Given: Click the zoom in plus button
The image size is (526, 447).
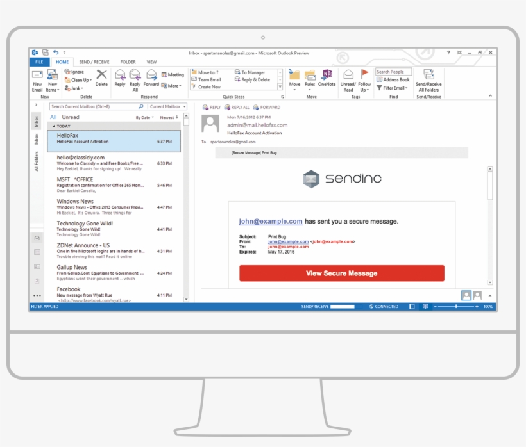Looking at the screenshot, I should pos(477,306).
